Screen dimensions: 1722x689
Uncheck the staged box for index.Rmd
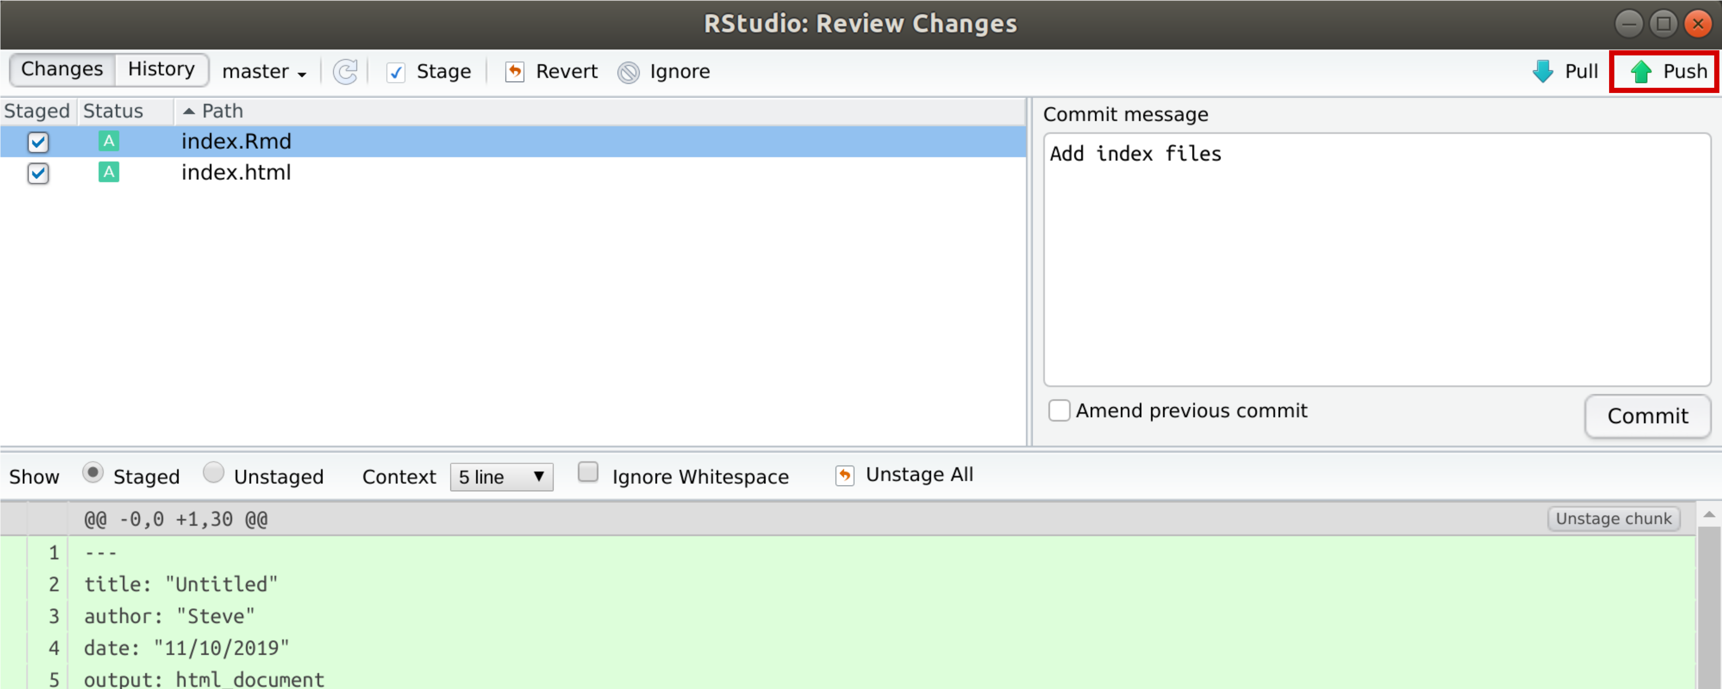tap(38, 142)
